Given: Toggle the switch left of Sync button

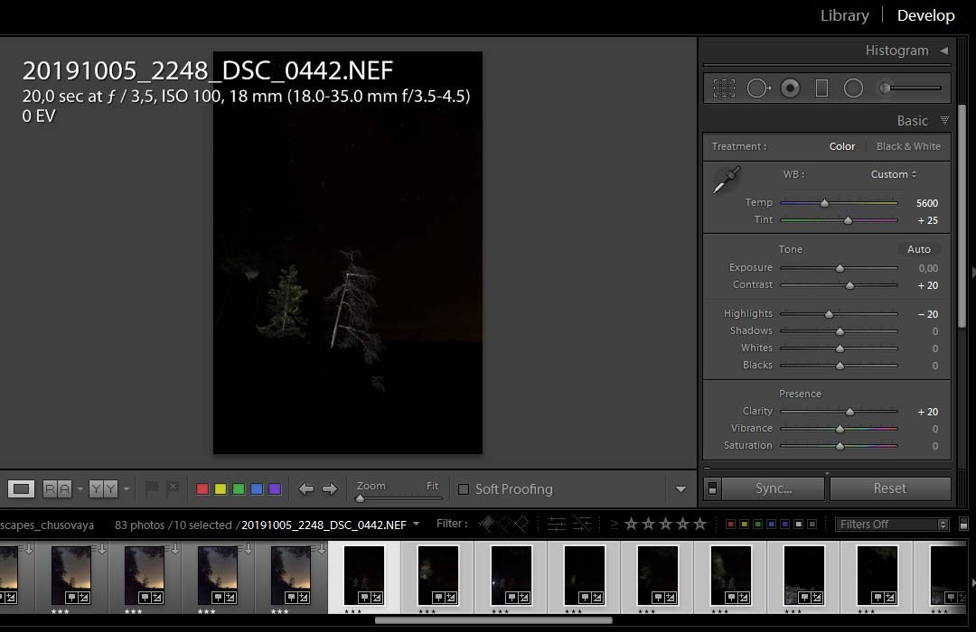Looking at the screenshot, I should click(712, 488).
